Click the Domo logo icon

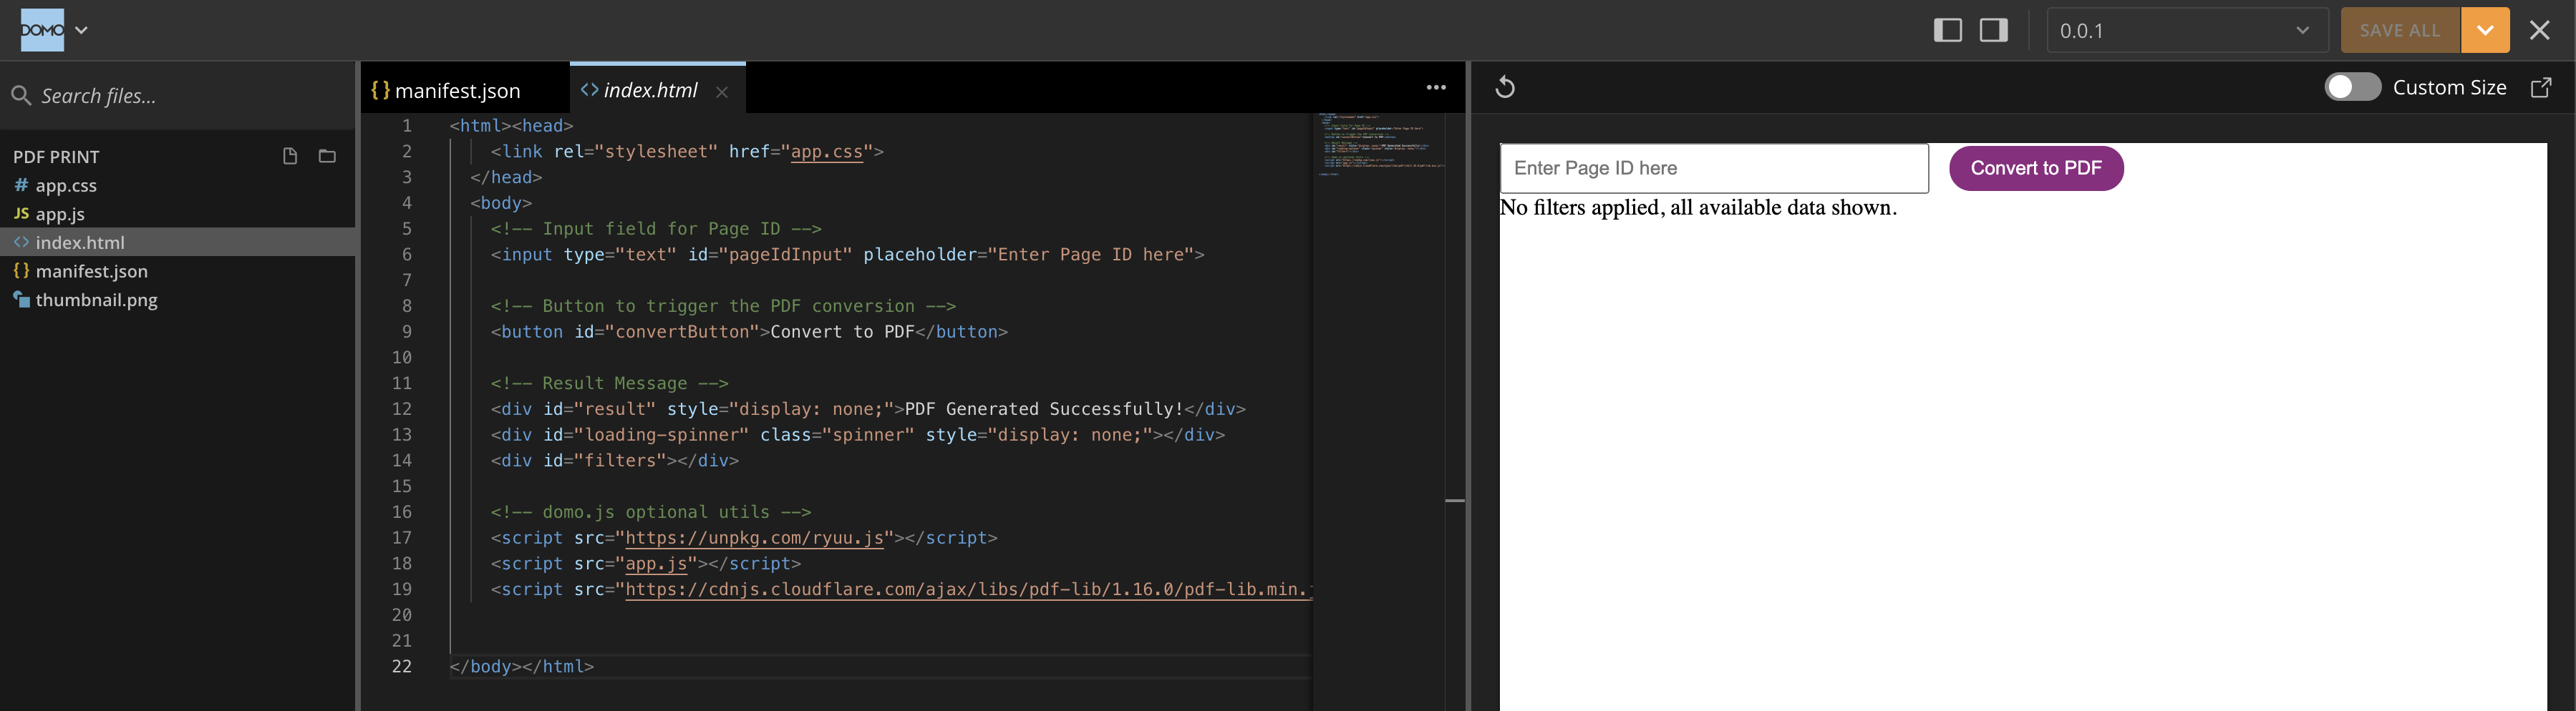(x=42, y=30)
